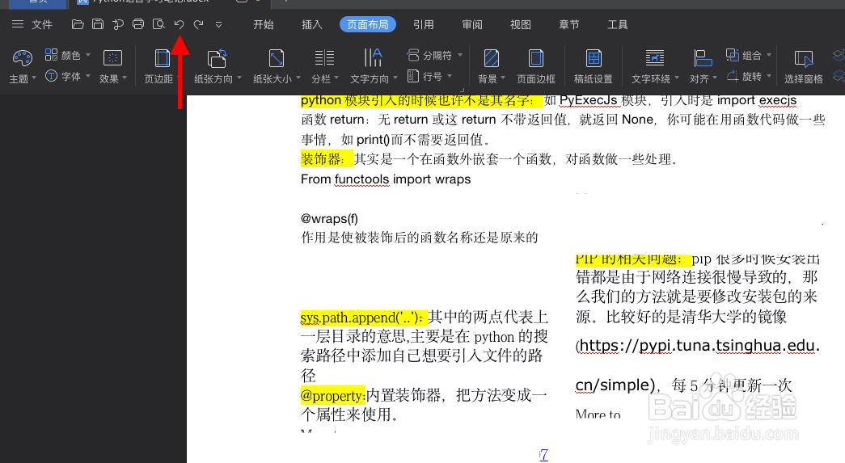Viewport: 845px width, 463px height.
Task: Select the 页面布局 tab
Action: [368, 25]
